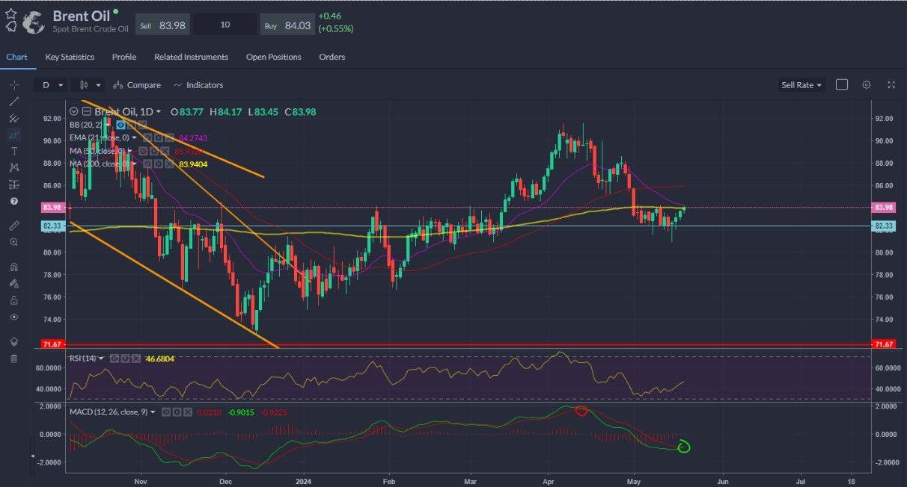Select the Text annotation tool

[x=13, y=151]
